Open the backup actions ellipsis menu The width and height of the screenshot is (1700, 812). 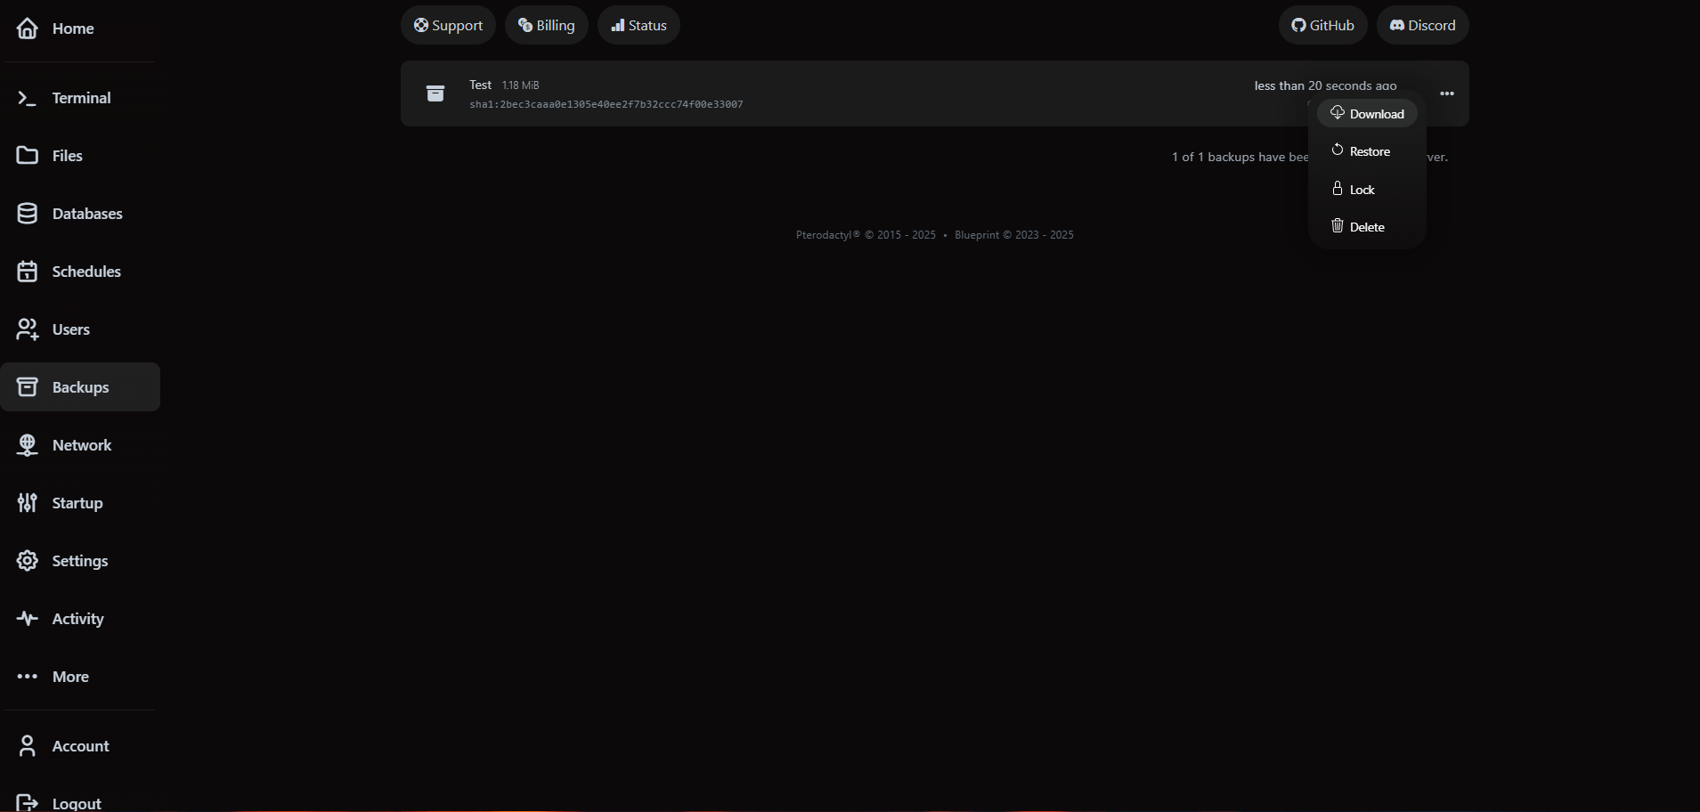(x=1445, y=93)
